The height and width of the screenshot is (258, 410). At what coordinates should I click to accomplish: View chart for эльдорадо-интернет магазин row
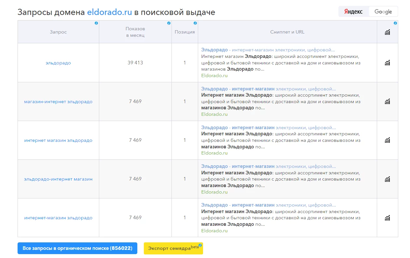[x=387, y=179]
